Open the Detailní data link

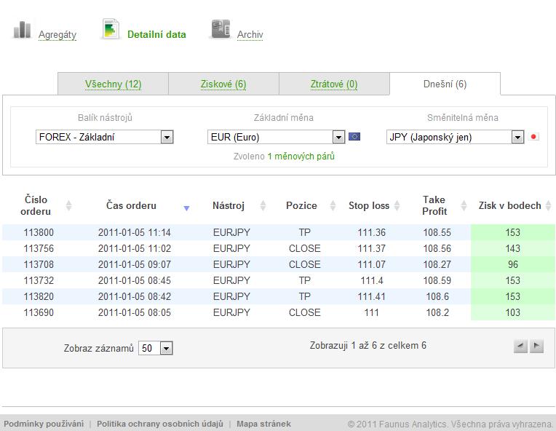click(x=156, y=34)
